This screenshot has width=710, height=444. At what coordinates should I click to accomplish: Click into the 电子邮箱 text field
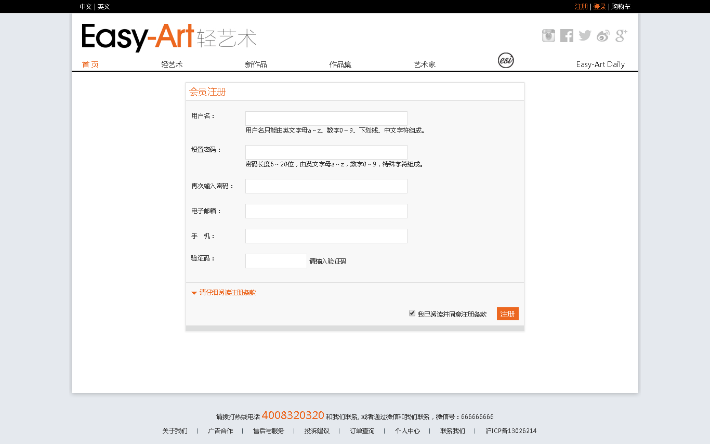click(326, 211)
